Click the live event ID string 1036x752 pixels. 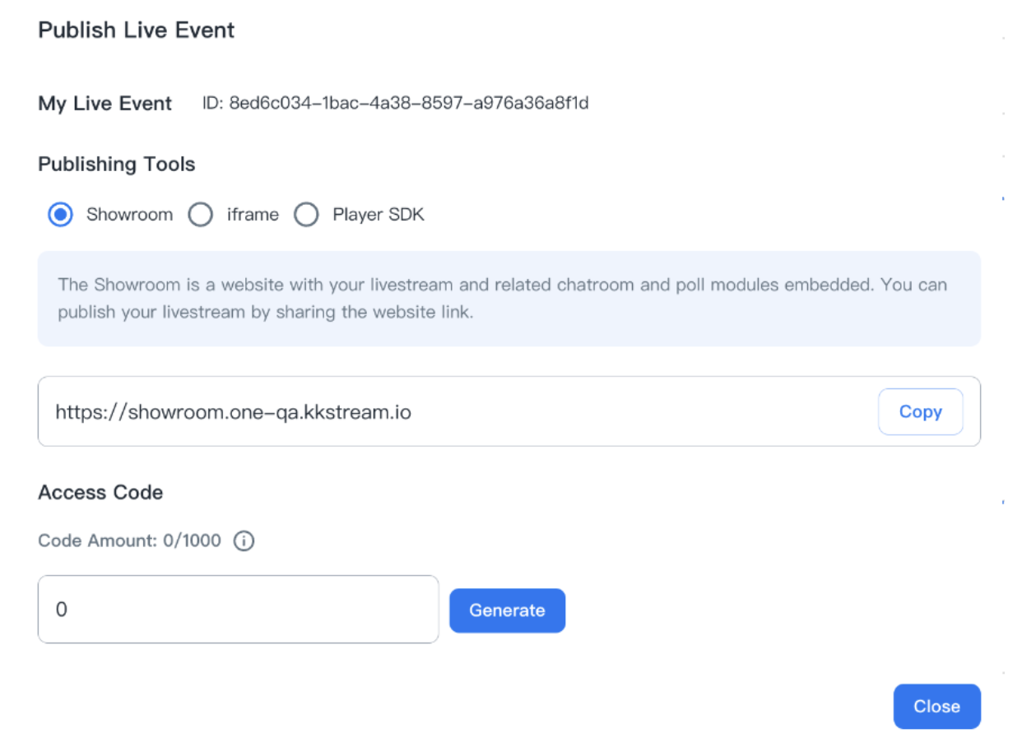[x=396, y=104]
